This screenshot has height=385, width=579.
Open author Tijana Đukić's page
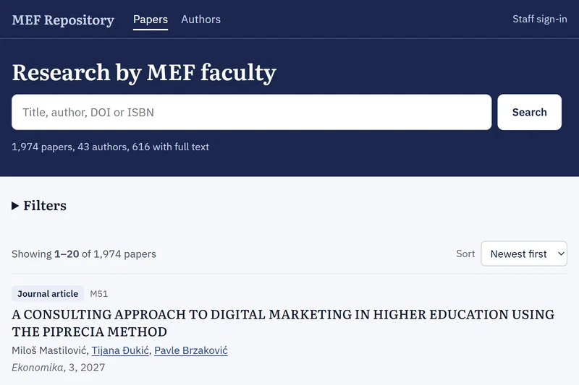(x=120, y=350)
